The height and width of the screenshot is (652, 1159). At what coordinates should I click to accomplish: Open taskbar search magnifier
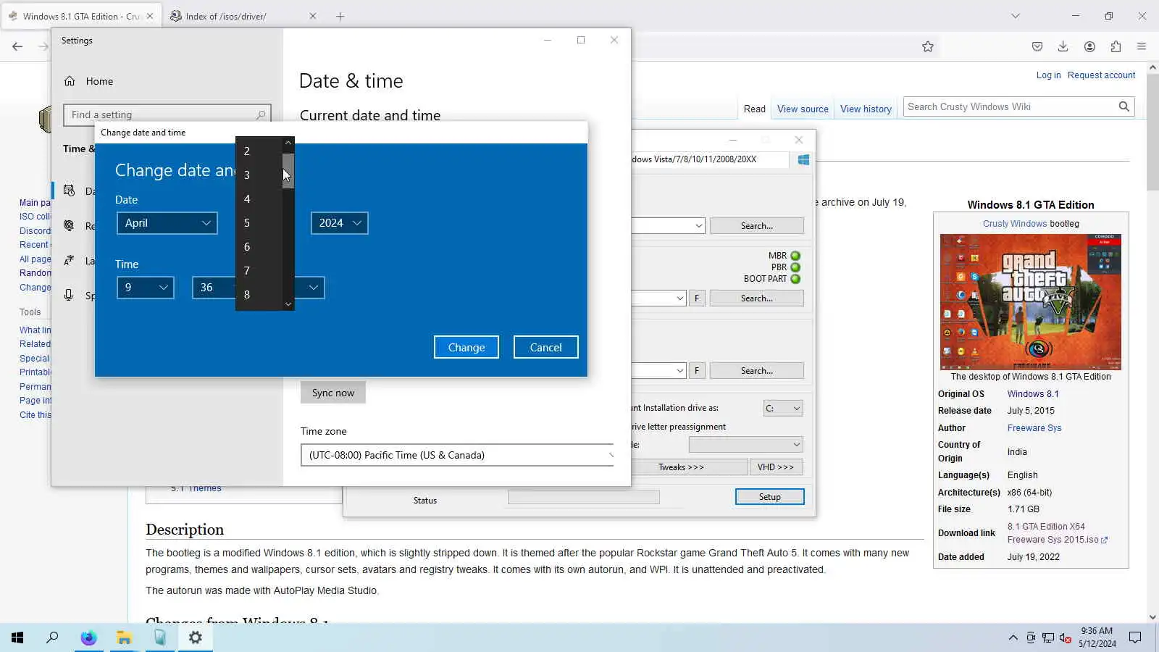point(52,638)
